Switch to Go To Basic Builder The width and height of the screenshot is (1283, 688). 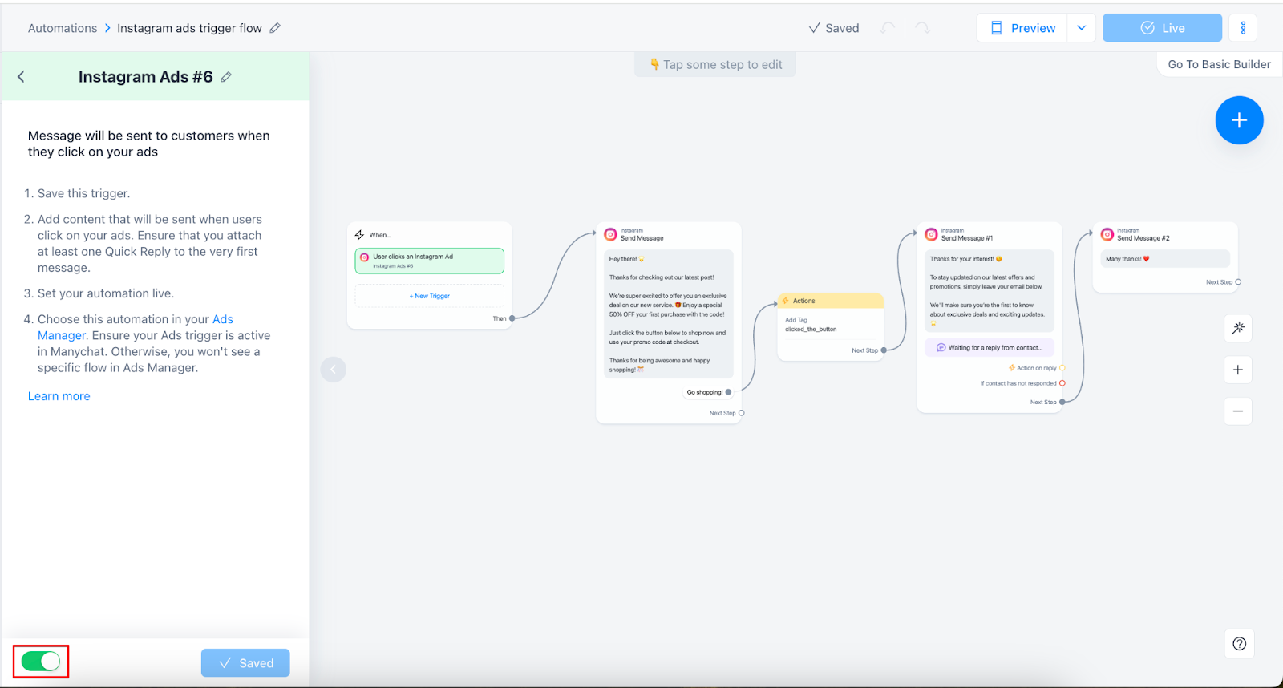pyautogui.click(x=1219, y=64)
